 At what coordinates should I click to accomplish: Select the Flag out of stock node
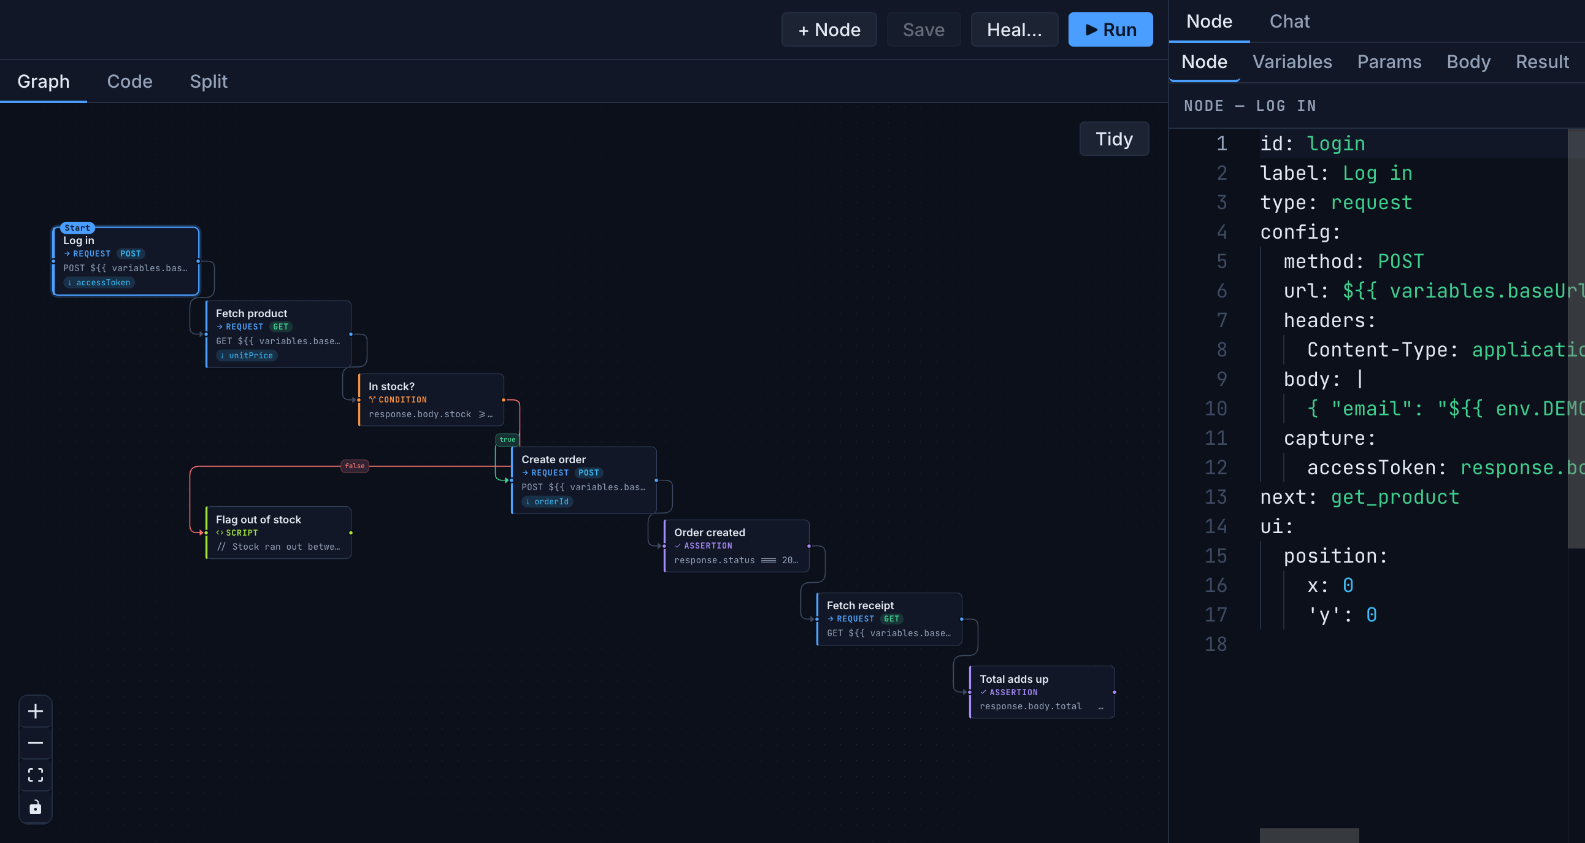278,533
